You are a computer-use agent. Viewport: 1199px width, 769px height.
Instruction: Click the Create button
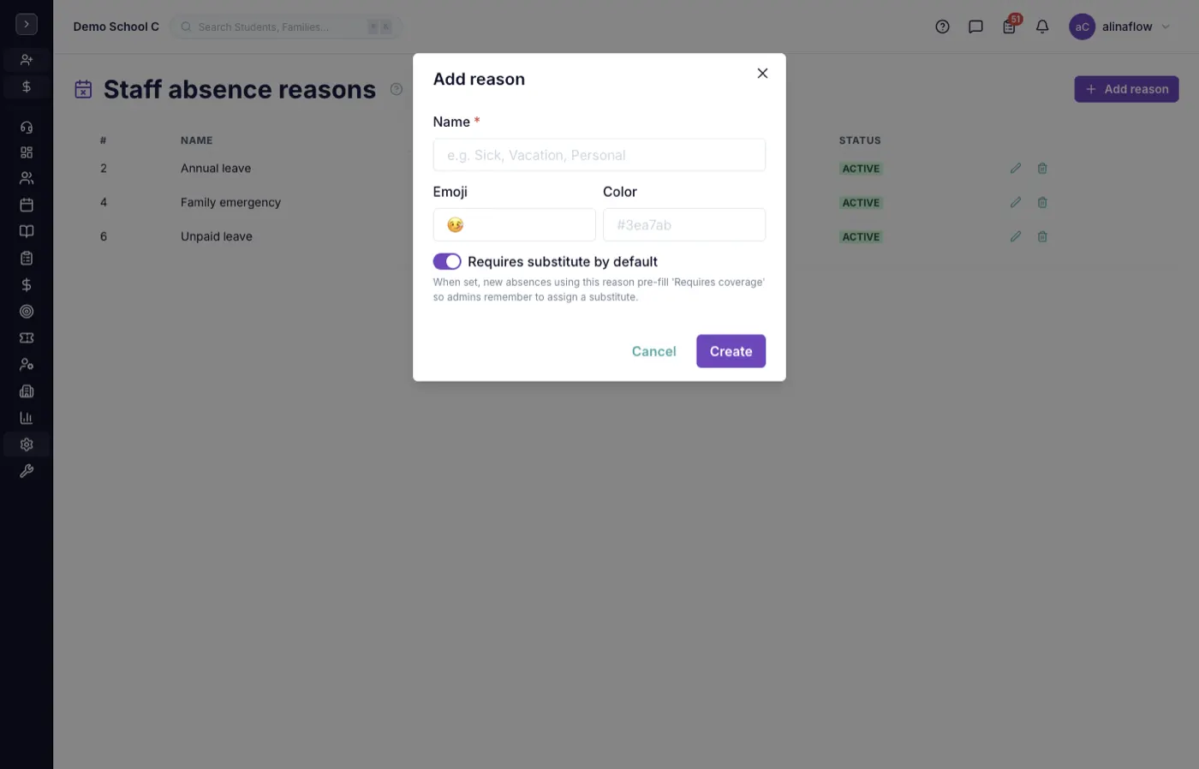tap(731, 351)
